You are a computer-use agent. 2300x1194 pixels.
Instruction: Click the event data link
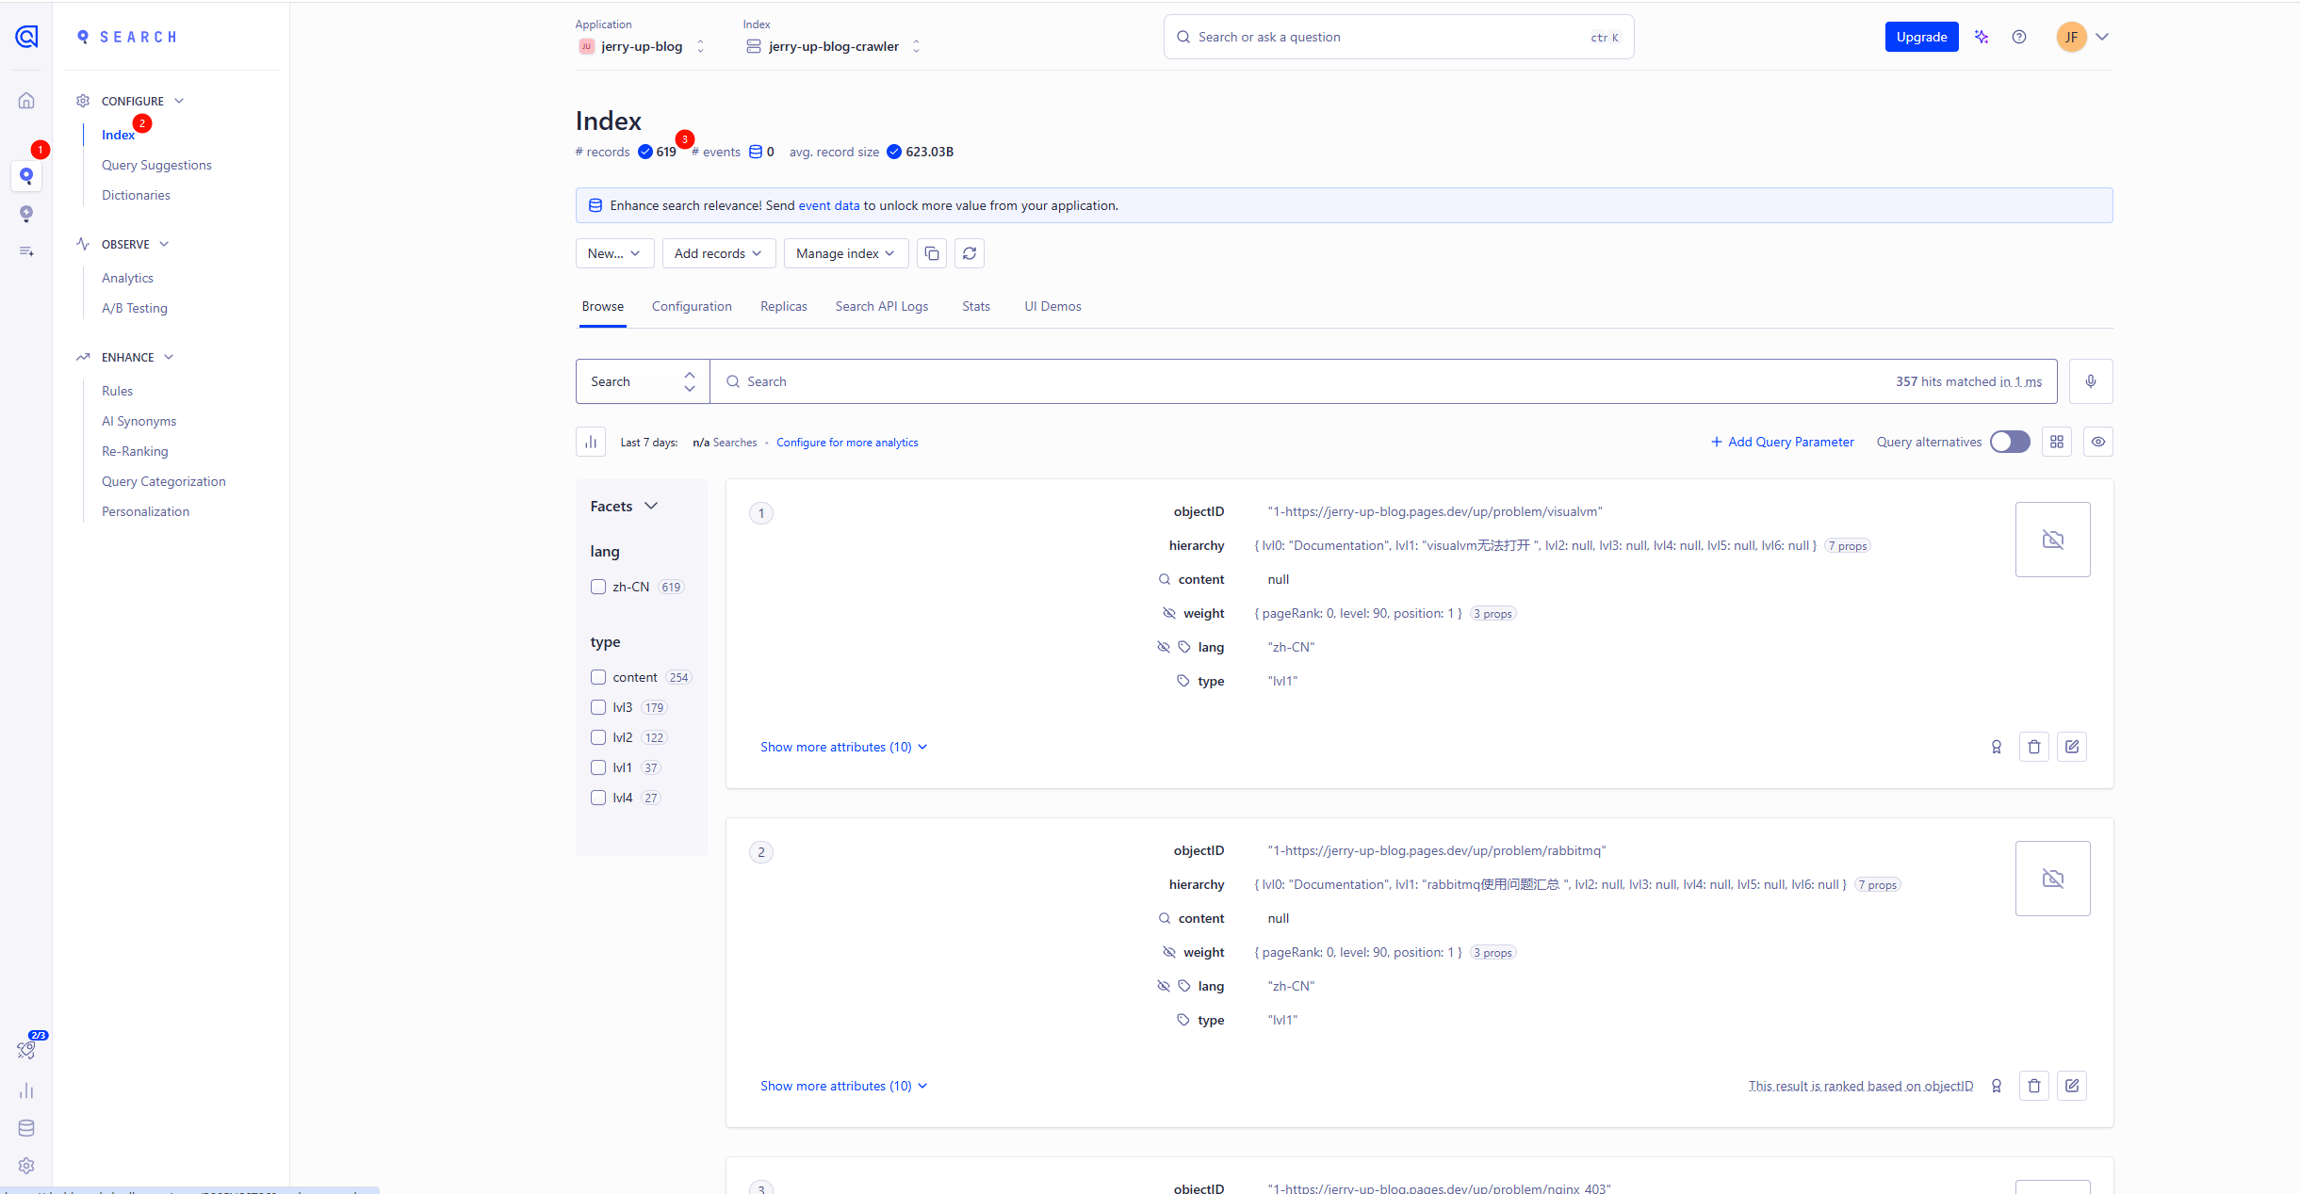[x=829, y=205]
